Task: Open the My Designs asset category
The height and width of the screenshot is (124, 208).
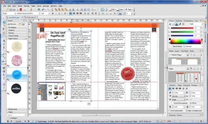Action: 17,27
